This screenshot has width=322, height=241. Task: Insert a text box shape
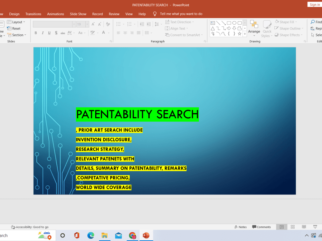coord(213,23)
